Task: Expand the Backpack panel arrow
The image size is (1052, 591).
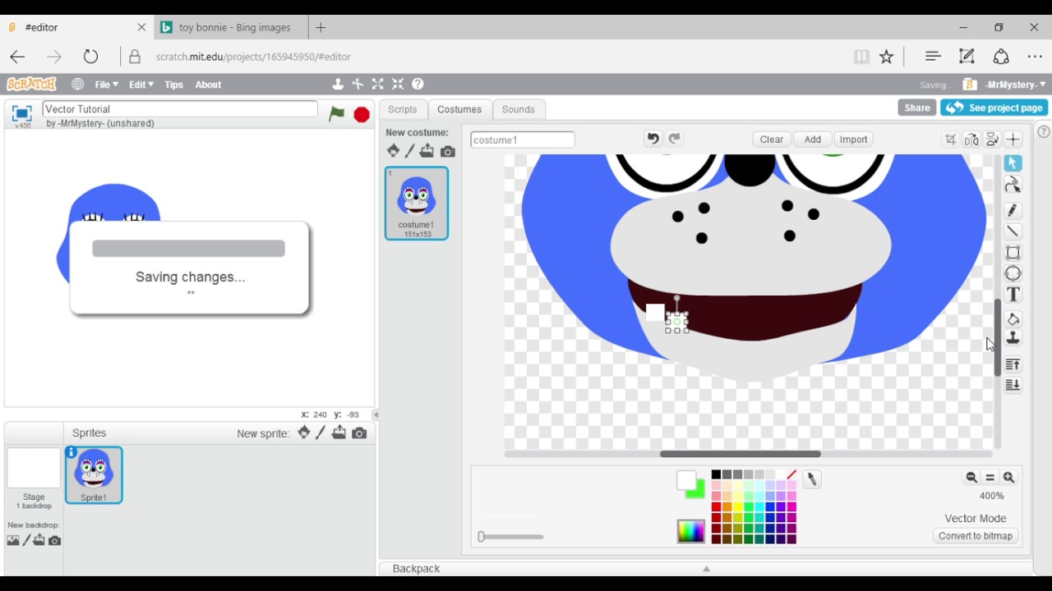Action: point(706,569)
